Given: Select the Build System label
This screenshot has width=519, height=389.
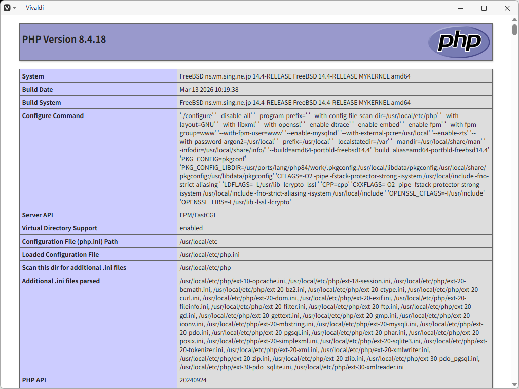Looking at the screenshot, I should point(42,102).
